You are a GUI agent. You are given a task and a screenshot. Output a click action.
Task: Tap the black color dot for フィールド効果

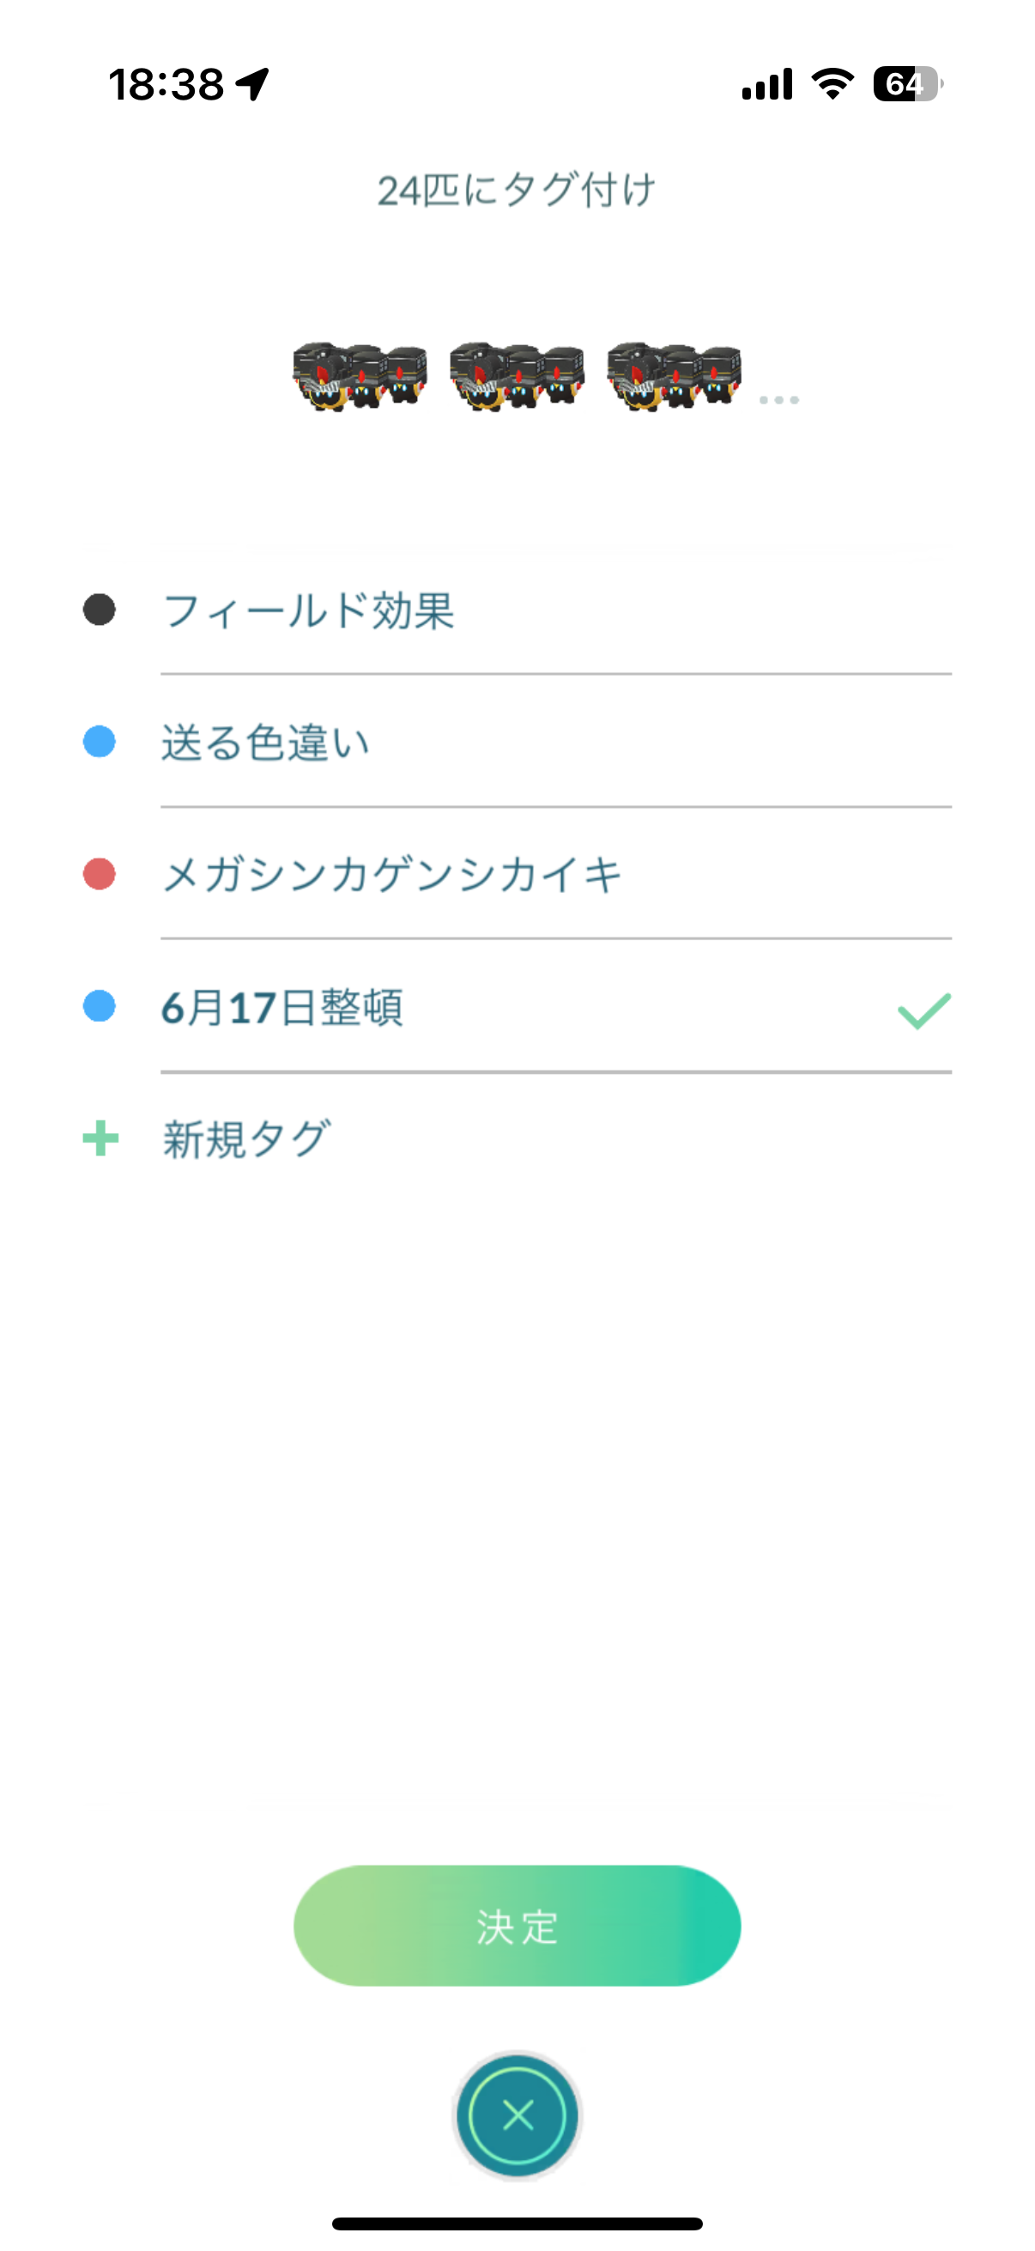pyautogui.click(x=100, y=610)
